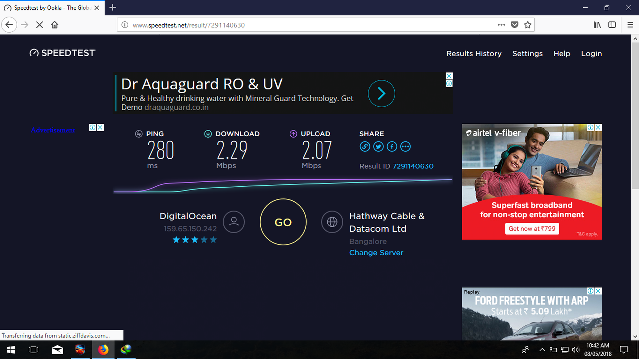This screenshot has height=359, width=639.
Task: Copy the result link using the link share icon
Action: point(365,146)
